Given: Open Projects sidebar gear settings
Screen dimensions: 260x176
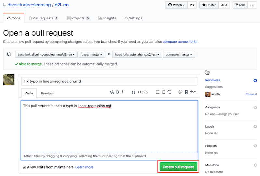Looking at the screenshot, I should pyautogui.click(x=255, y=146).
